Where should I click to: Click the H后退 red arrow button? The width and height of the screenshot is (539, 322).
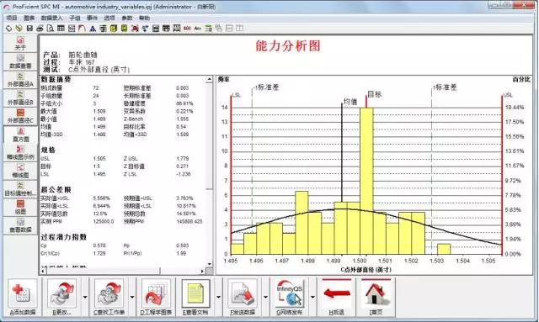coord(336,298)
